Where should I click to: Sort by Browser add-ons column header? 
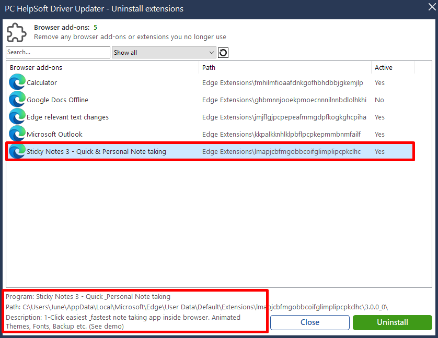[36, 67]
